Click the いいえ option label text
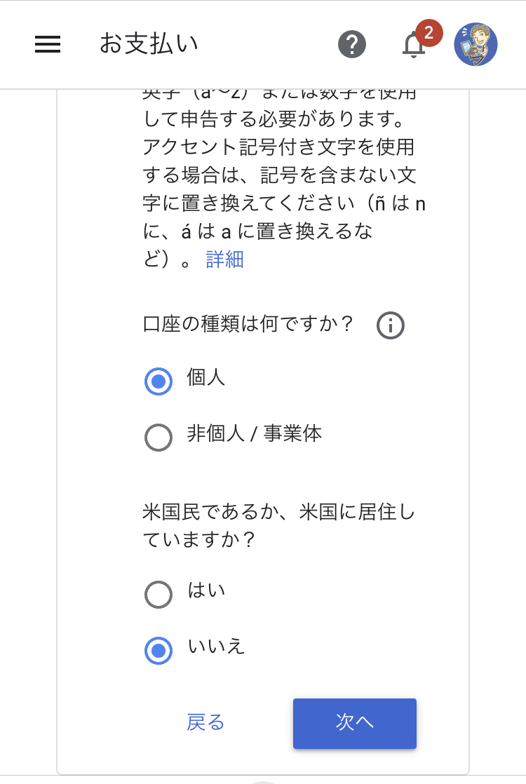The width and height of the screenshot is (526, 784). click(216, 646)
